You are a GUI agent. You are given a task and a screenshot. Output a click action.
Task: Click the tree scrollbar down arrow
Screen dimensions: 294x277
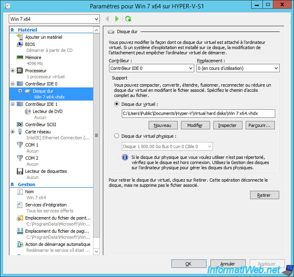pos(96,251)
